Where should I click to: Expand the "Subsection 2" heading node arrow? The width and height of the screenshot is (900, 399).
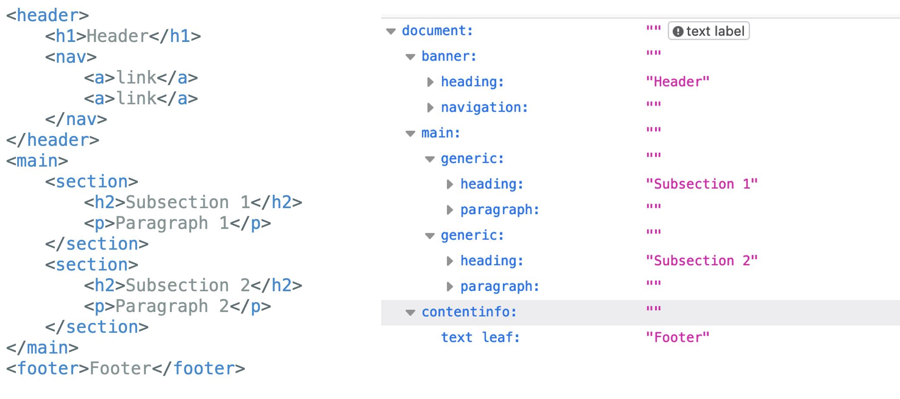coord(450,261)
